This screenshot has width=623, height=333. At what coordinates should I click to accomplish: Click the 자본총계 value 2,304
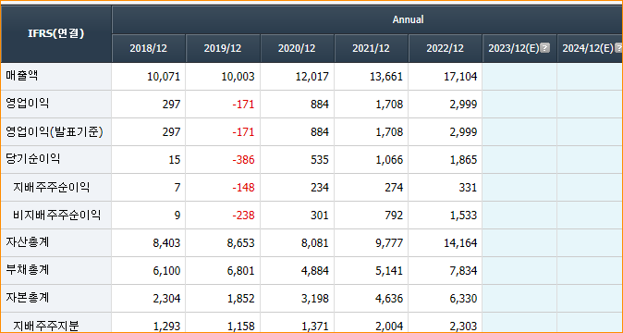pyautogui.click(x=167, y=299)
